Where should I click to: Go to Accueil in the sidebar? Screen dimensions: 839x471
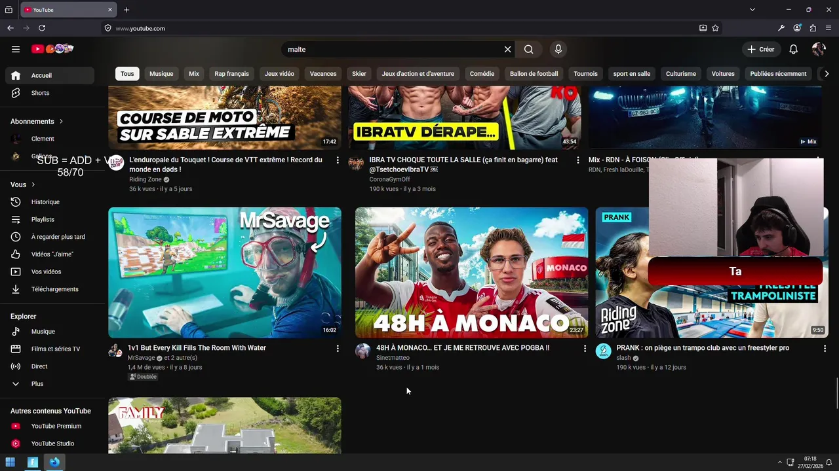tap(50, 75)
